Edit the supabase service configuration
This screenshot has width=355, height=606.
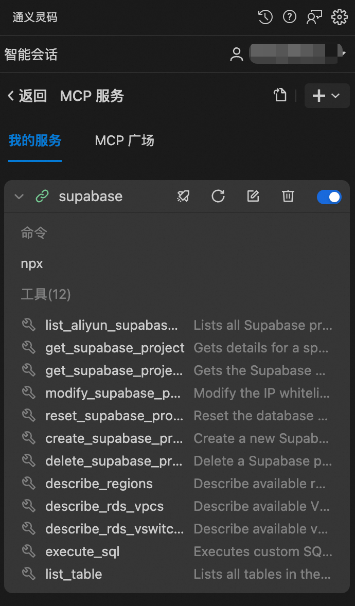[x=253, y=196]
